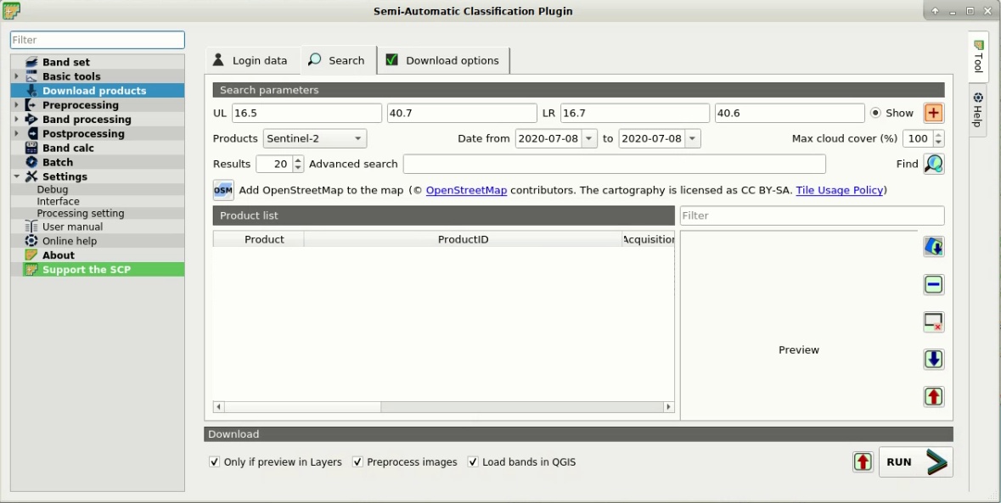Click the sidebar Filter input field

click(x=98, y=40)
